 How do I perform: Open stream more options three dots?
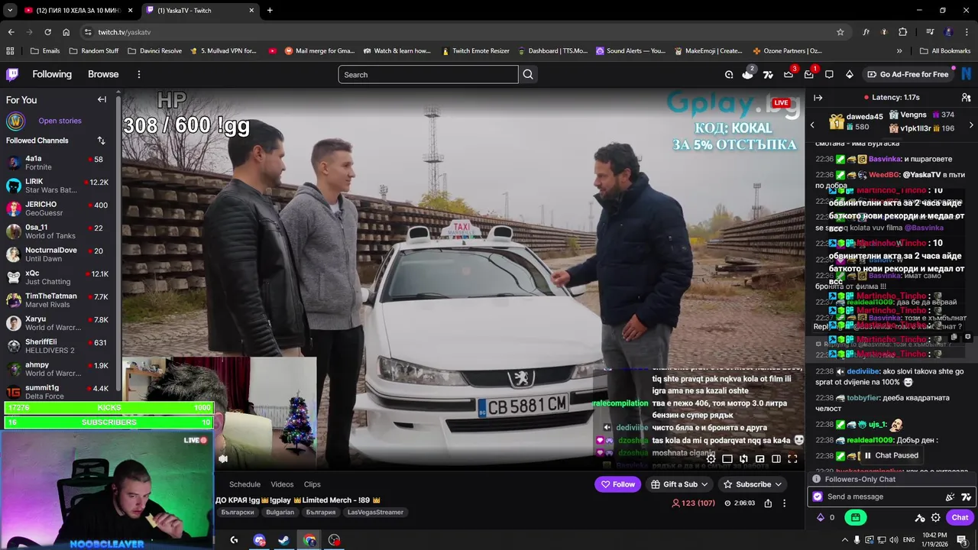click(x=784, y=503)
